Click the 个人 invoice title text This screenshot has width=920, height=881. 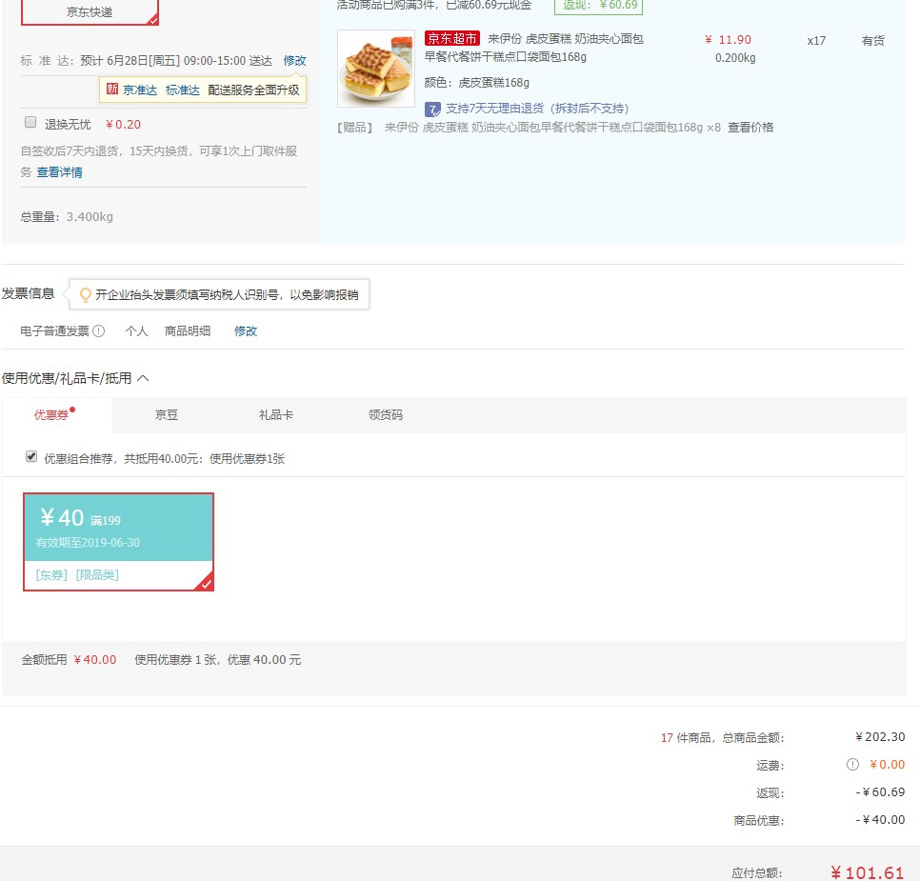(x=136, y=331)
